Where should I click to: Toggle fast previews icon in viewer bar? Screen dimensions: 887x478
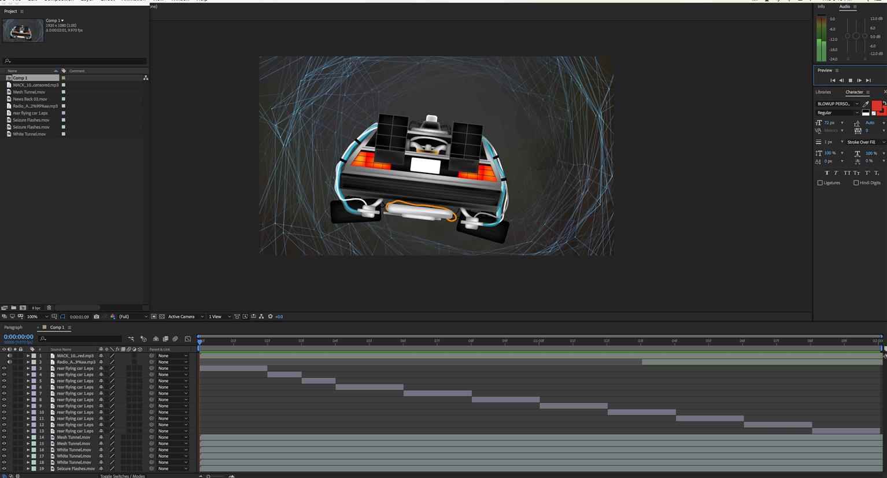(x=245, y=317)
